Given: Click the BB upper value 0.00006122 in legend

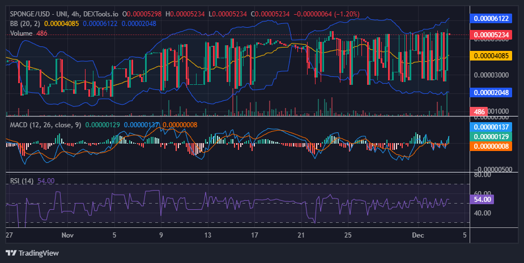Looking at the screenshot, I should click(100, 24).
